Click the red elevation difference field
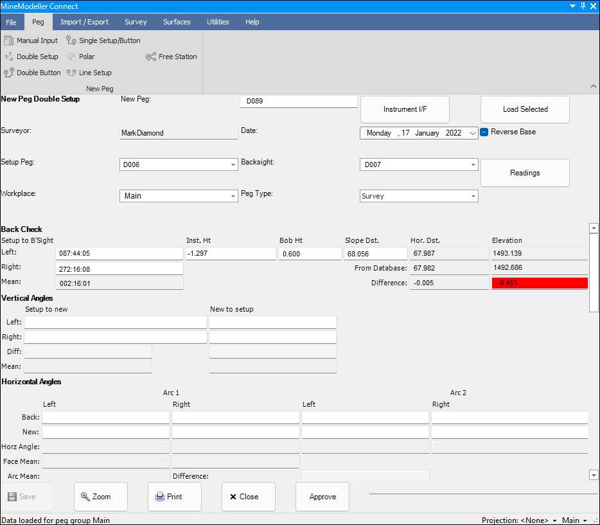 click(x=540, y=283)
